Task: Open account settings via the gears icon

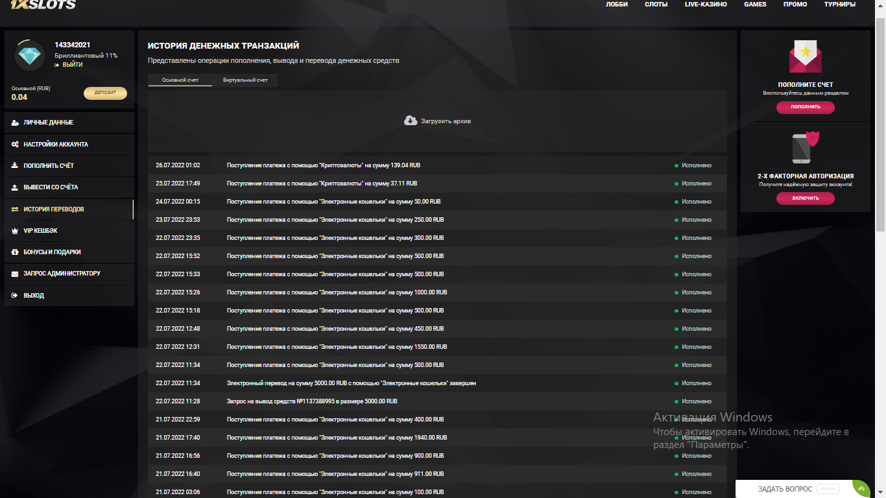Action: tap(15, 144)
